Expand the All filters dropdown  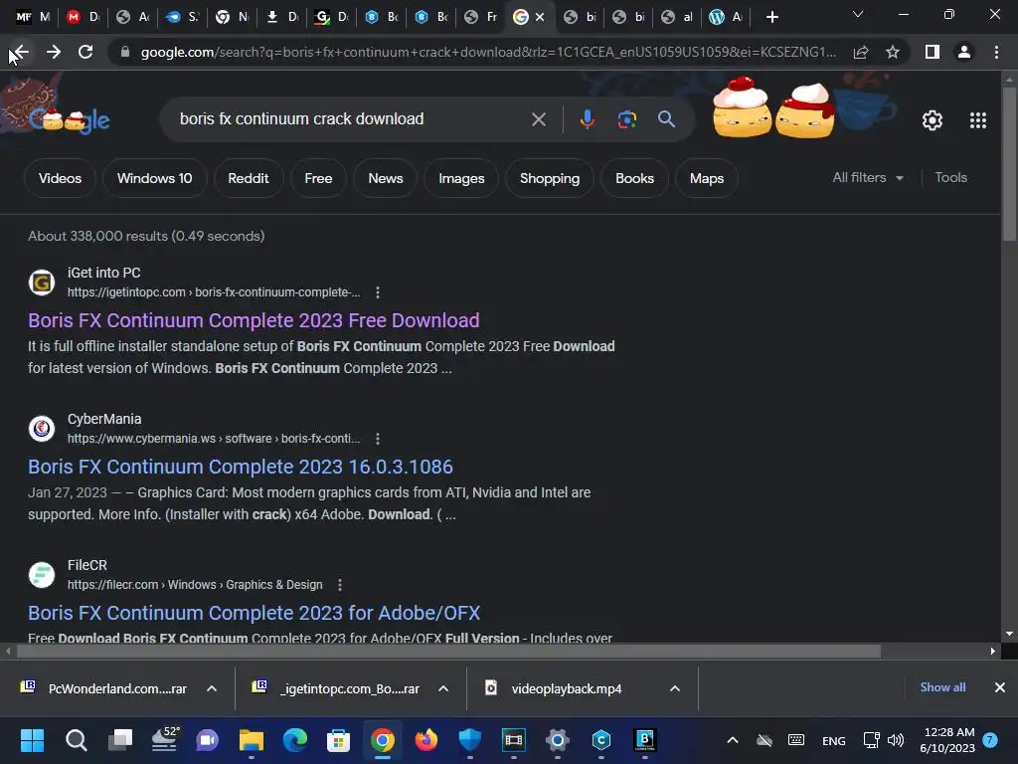tap(867, 177)
